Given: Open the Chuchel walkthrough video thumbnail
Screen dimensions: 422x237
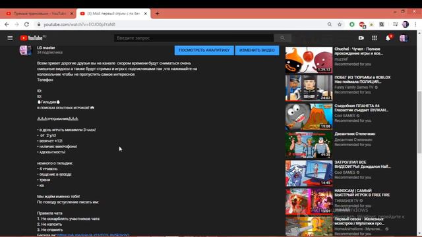Looking at the screenshot, I should pyautogui.click(x=309, y=60).
